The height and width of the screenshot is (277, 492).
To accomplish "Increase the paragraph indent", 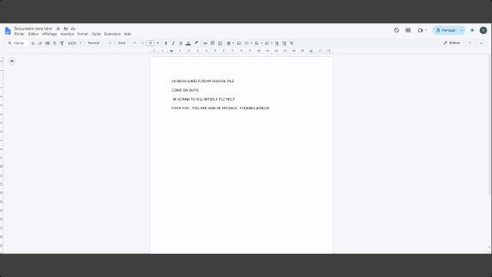I will point(284,43).
